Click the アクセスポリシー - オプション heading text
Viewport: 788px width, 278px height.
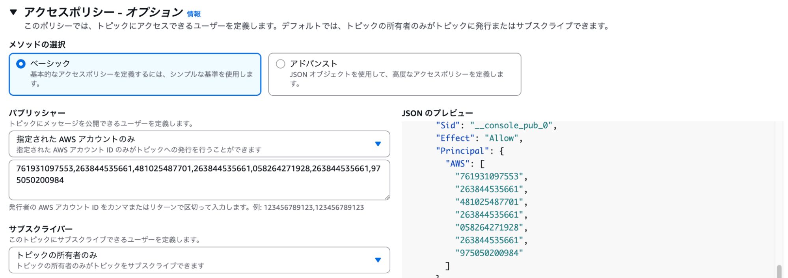pyautogui.click(x=103, y=12)
